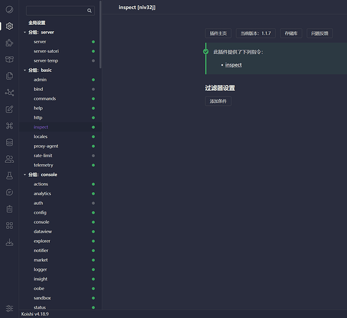The width and height of the screenshot is (347, 318).
Task: Click status dot of server-temp plugin
Action: point(93,60)
